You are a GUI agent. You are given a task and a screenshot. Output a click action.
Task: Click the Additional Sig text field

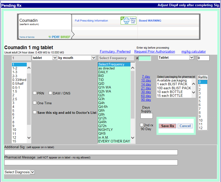91,152
